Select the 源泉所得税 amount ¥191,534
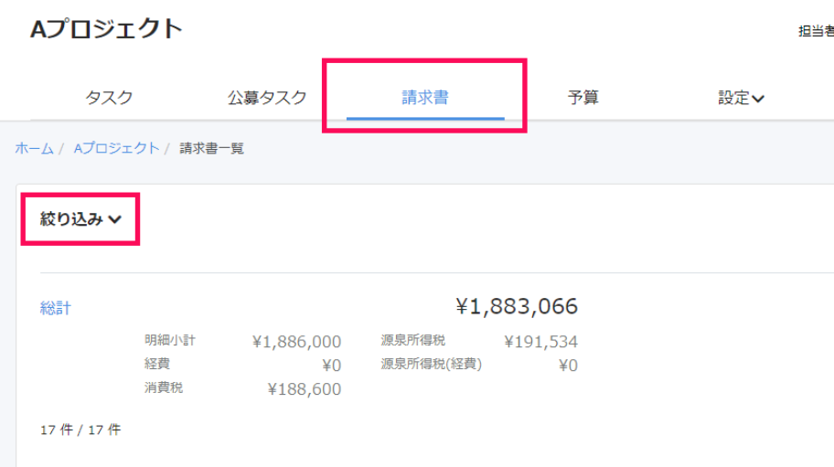 tap(541, 342)
